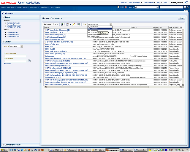
Task: Click the edit pencil icon in toolbar
Action: coord(74,24)
